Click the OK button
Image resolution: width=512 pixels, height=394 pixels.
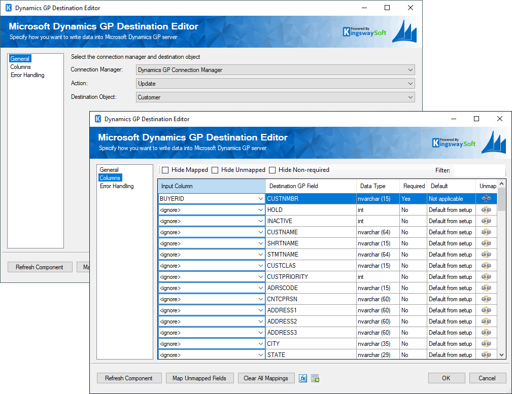click(447, 378)
